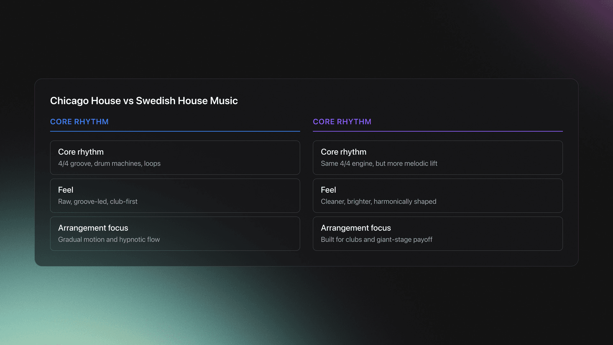This screenshot has width=613, height=345.
Task: Click 'Built for clubs and giant-stage payoff' text
Action: click(376, 240)
